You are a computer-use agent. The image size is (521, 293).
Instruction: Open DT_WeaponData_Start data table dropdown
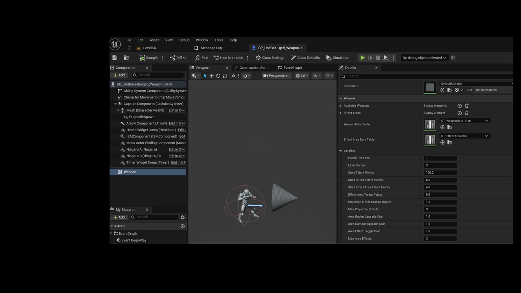(x=464, y=121)
